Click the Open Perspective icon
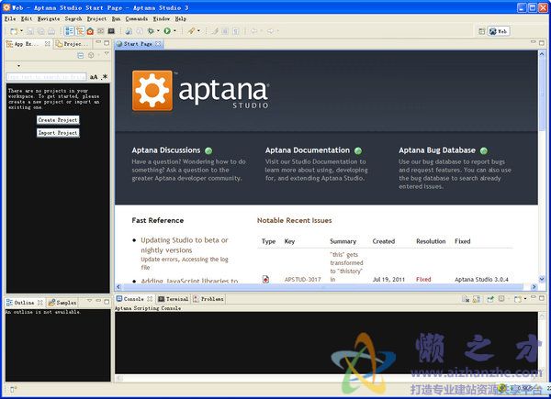 tap(482, 31)
